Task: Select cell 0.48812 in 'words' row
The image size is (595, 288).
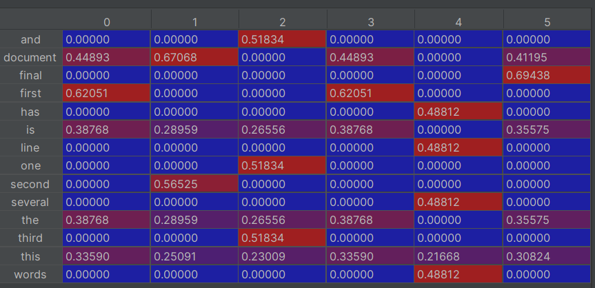Action: click(x=458, y=274)
